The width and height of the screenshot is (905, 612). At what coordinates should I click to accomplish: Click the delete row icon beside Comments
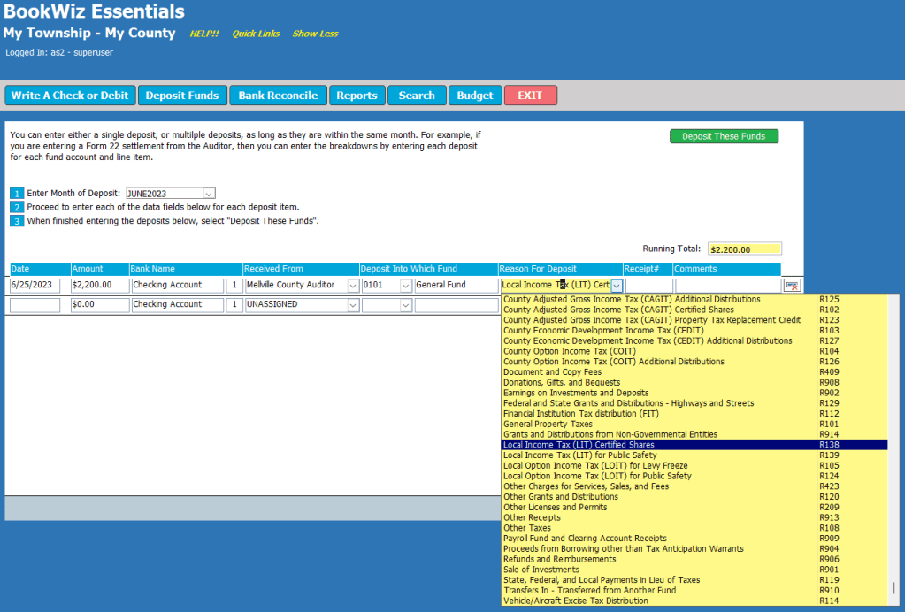(x=792, y=285)
